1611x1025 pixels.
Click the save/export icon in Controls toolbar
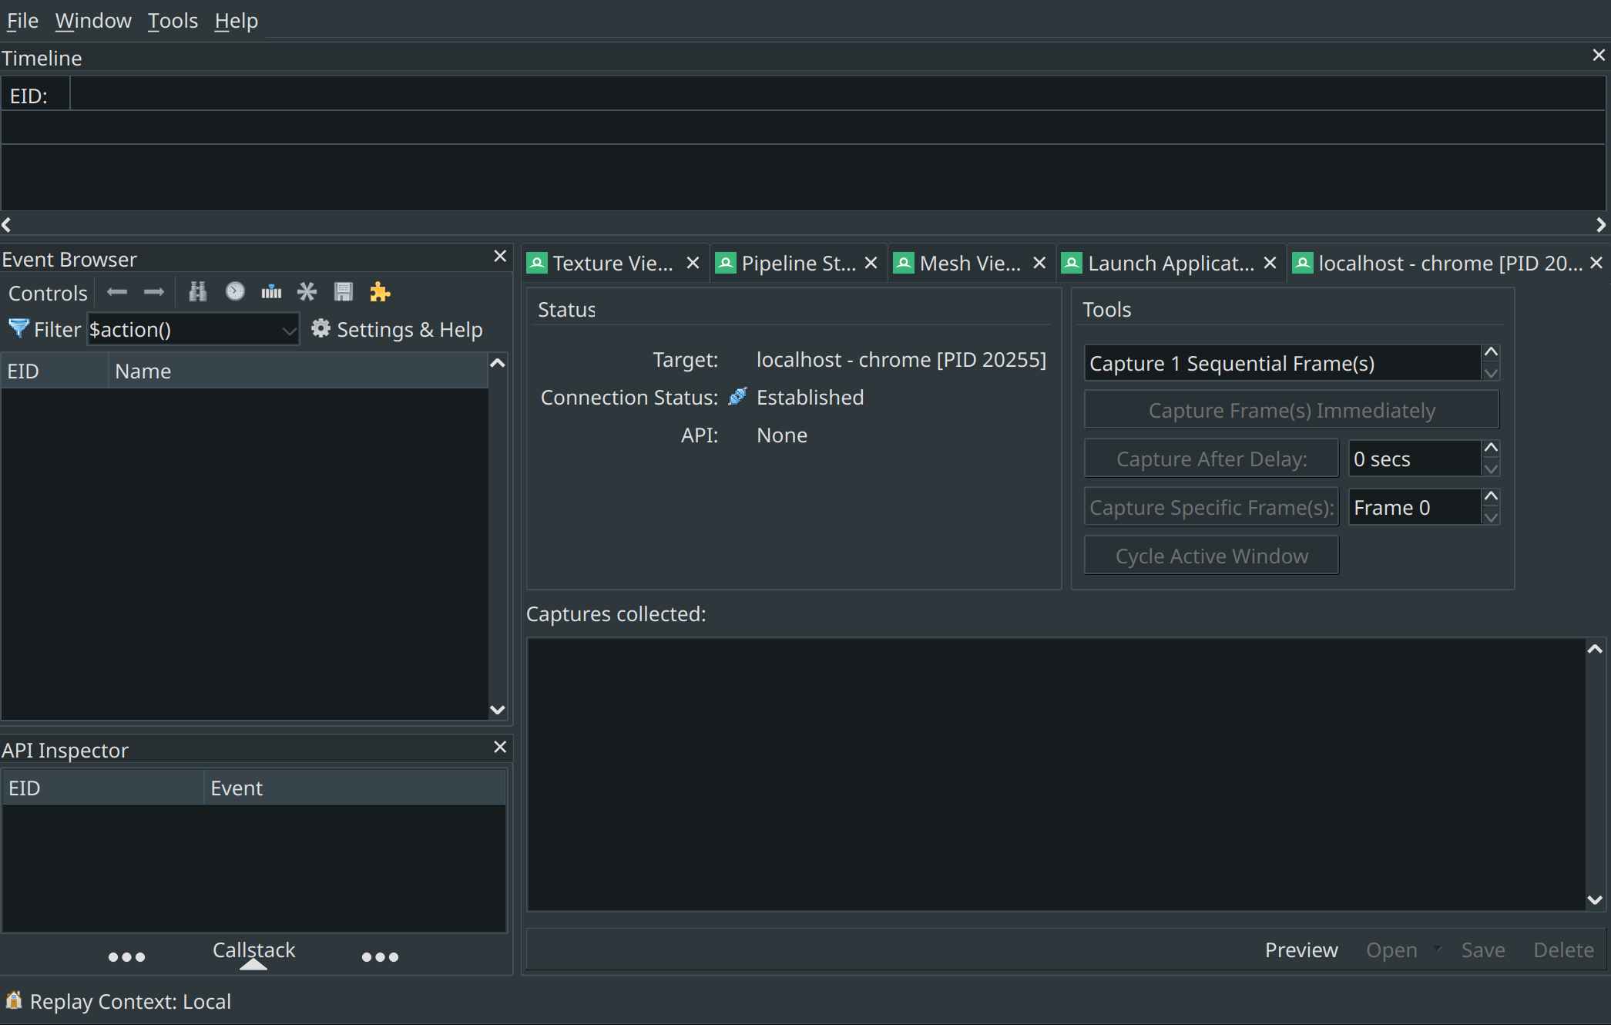(344, 291)
